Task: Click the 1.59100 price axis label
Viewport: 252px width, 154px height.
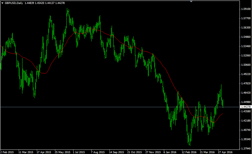Action: [246, 9]
